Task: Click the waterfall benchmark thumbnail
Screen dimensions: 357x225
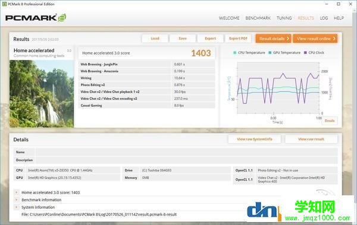Action: 42,94
